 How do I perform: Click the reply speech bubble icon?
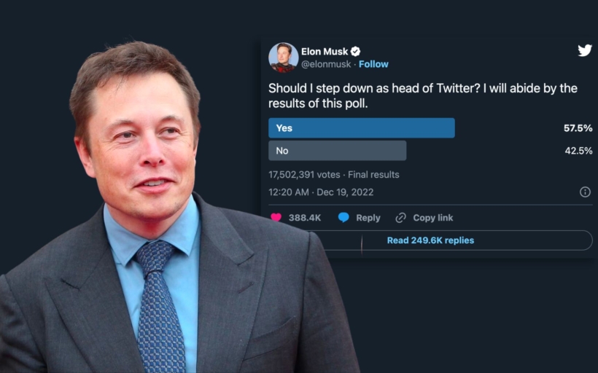pyautogui.click(x=344, y=217)
